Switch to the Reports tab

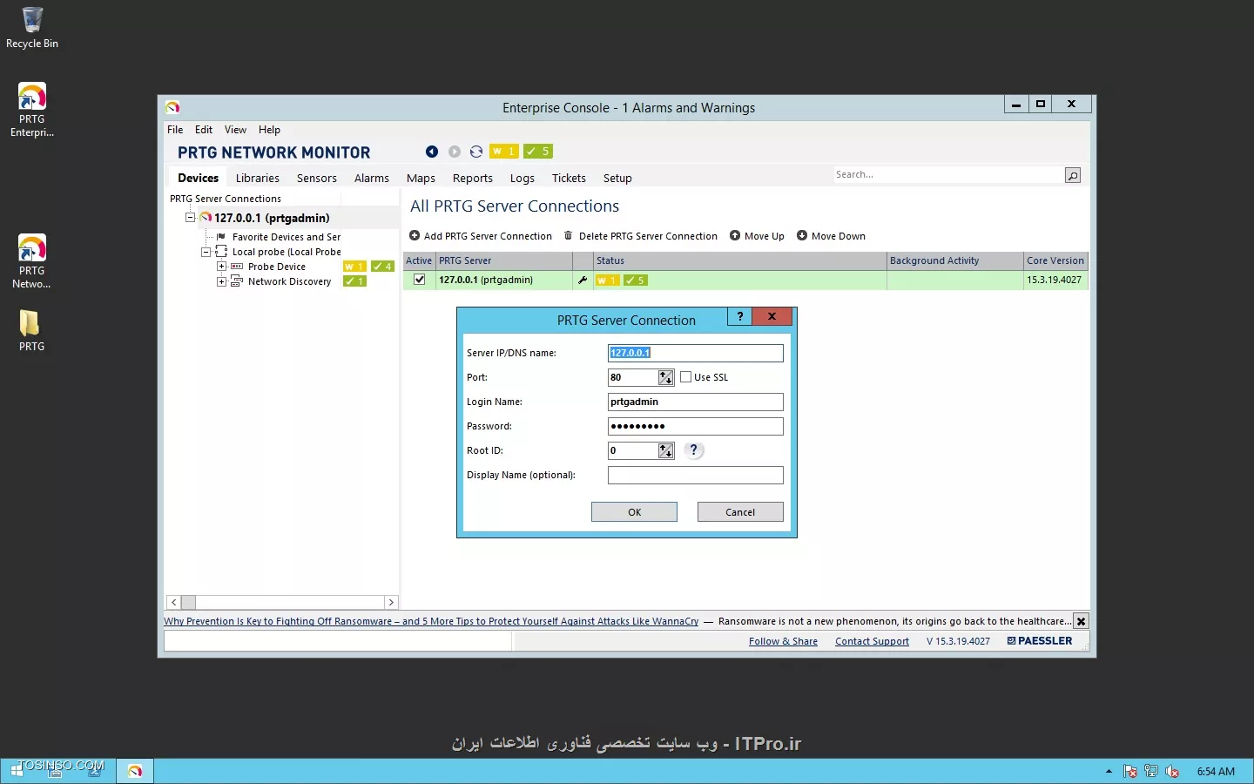(473, 178)
